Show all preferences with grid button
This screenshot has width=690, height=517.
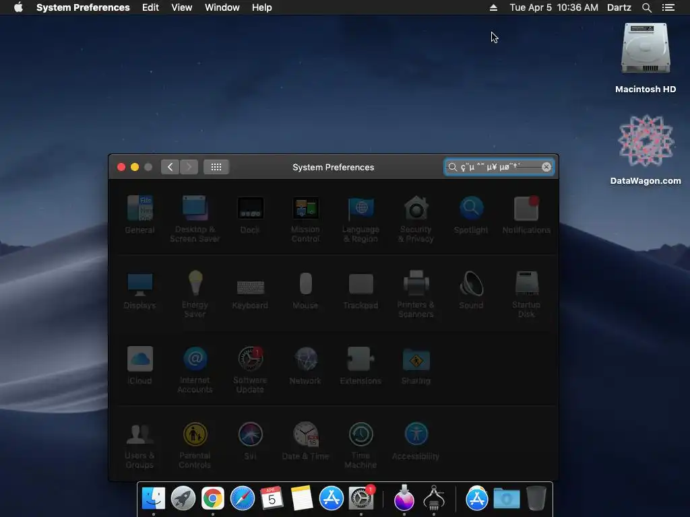tap(216, 167)
